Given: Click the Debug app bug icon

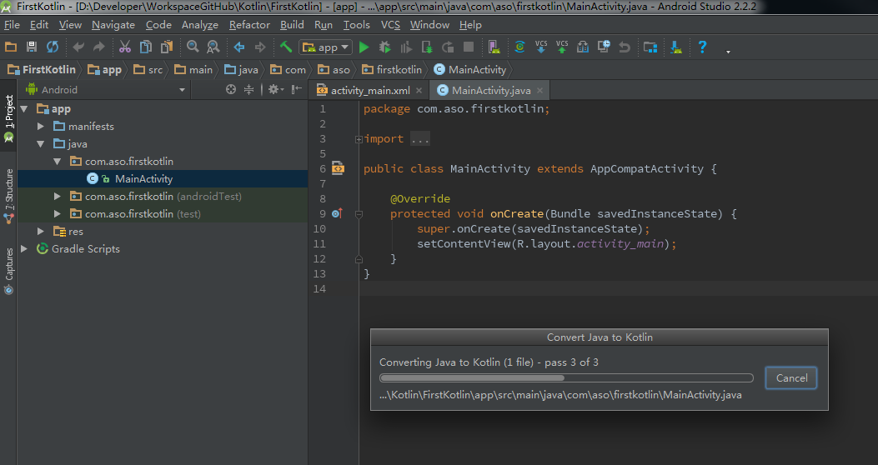Looking at the screenshot, I should 384,47.
